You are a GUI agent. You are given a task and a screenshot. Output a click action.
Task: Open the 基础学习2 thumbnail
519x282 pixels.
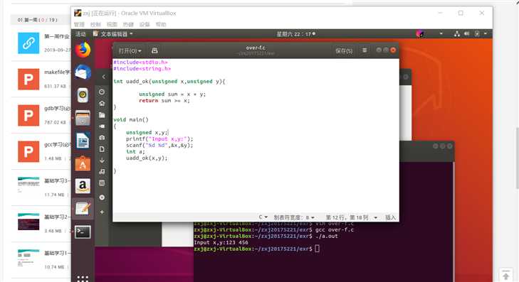tap(28, 222)
